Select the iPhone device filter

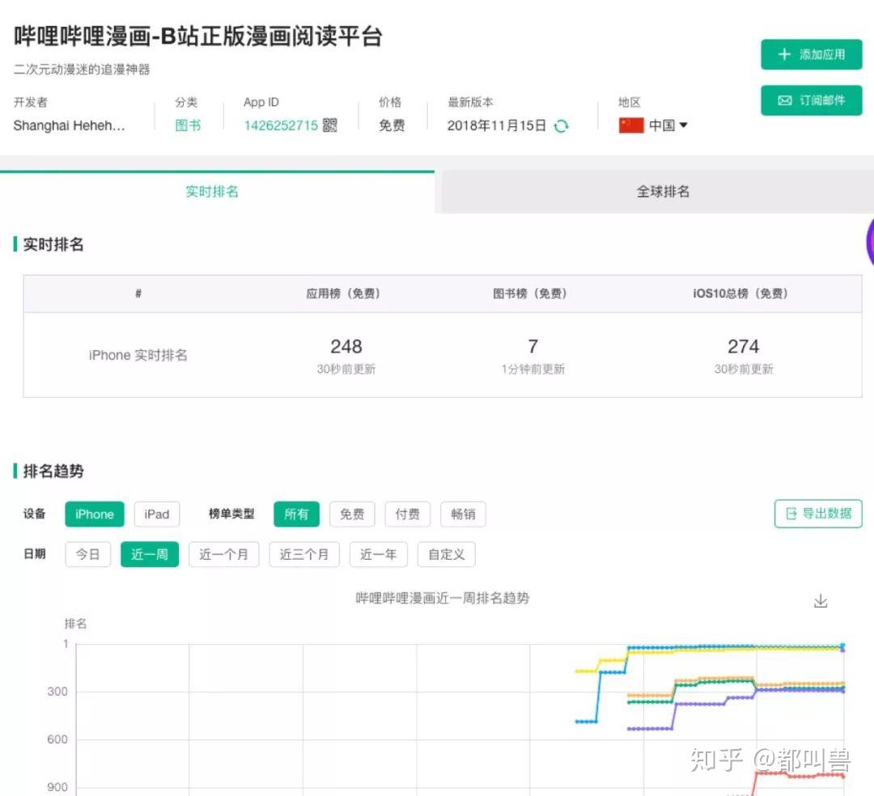[95, 514]
